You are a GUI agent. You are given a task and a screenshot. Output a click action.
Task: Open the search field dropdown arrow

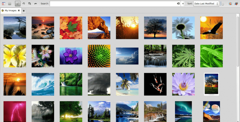coord(183,4)
